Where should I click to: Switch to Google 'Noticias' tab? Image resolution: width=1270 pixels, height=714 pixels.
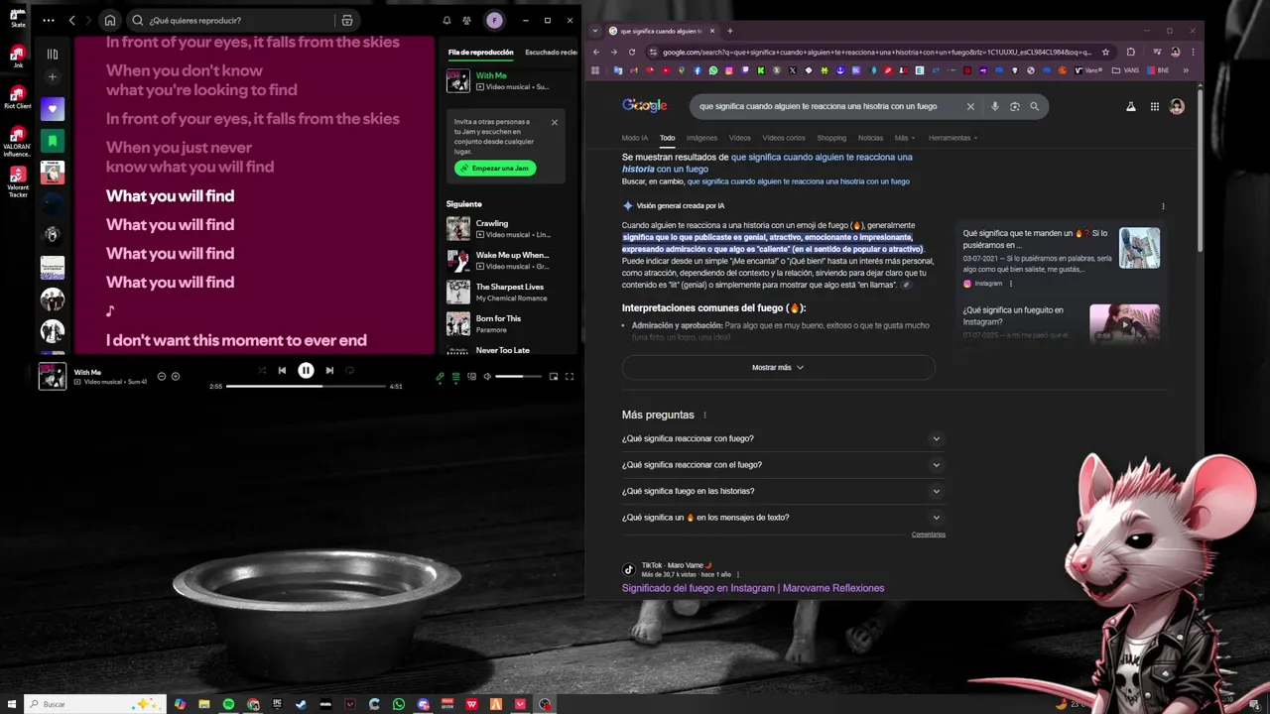click(x=870, y=138)
